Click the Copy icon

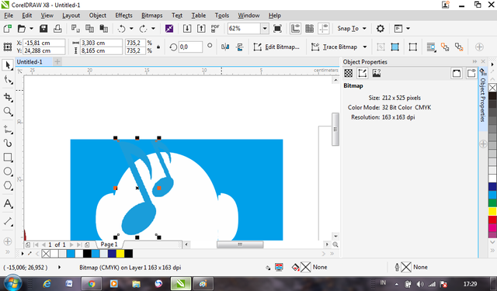pos(90,29)
